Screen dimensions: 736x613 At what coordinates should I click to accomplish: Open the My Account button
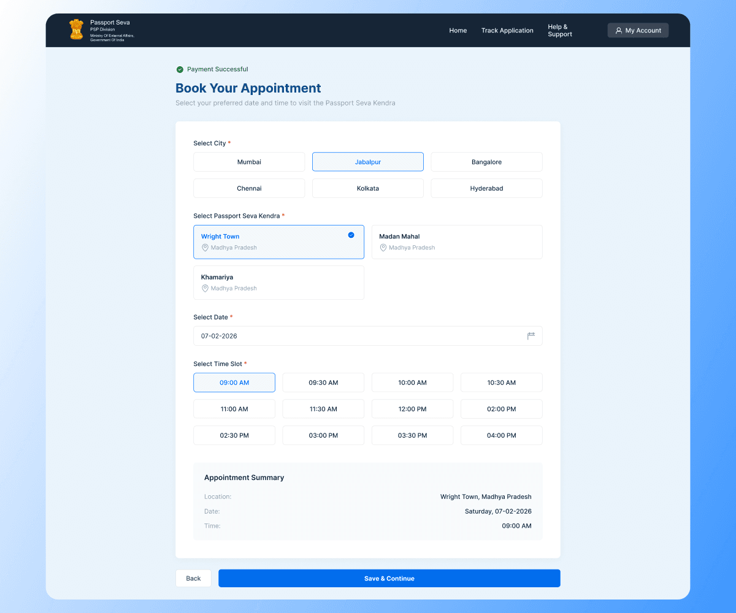(638, 31)
